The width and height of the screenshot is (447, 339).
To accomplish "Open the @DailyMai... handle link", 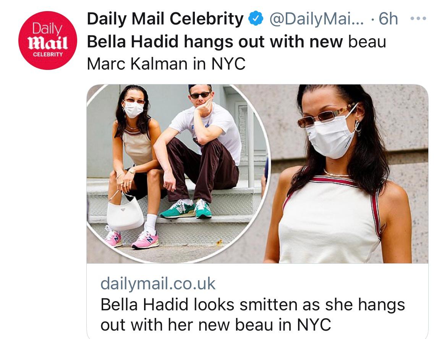I will [316, 19].
